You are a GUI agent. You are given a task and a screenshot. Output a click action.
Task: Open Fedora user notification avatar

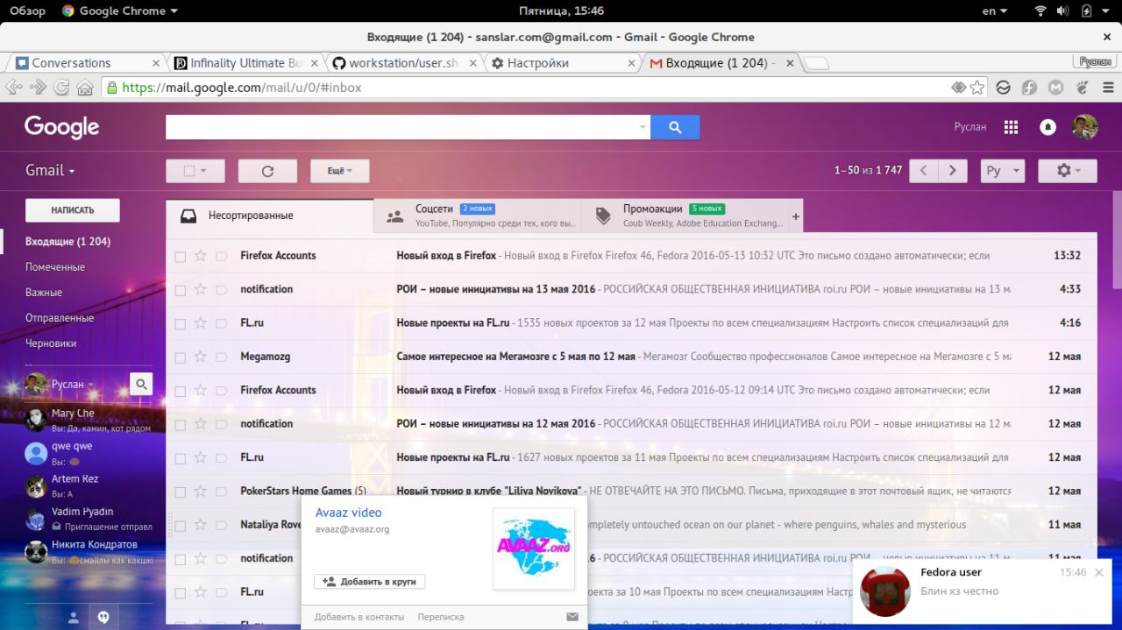click(x=884, y=591)
